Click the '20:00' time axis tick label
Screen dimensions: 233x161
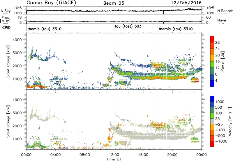click(172, 155)
